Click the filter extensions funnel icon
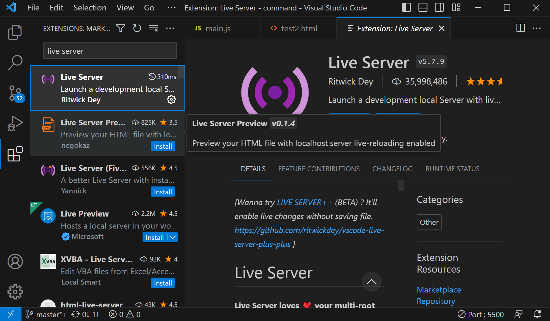 (121, 28)
